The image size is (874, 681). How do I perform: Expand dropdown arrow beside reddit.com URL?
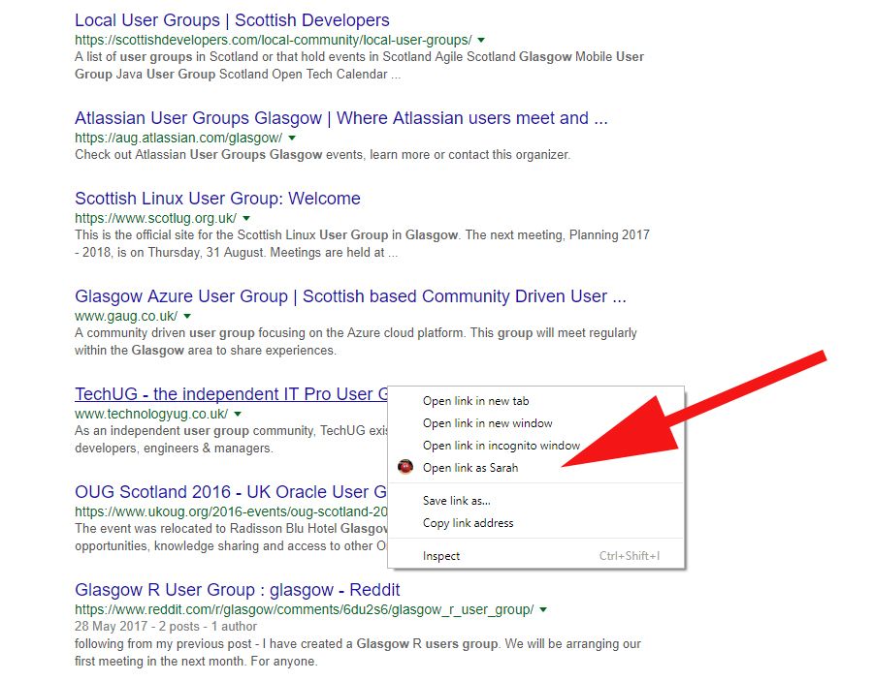543,609
